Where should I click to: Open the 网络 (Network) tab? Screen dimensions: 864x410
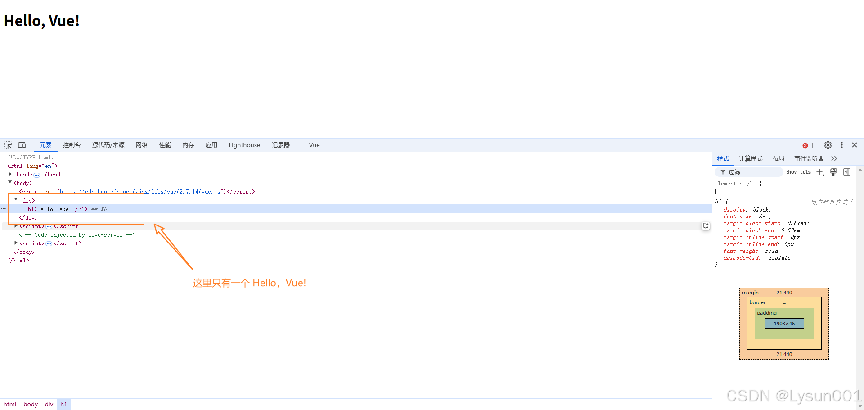[142, 145]
